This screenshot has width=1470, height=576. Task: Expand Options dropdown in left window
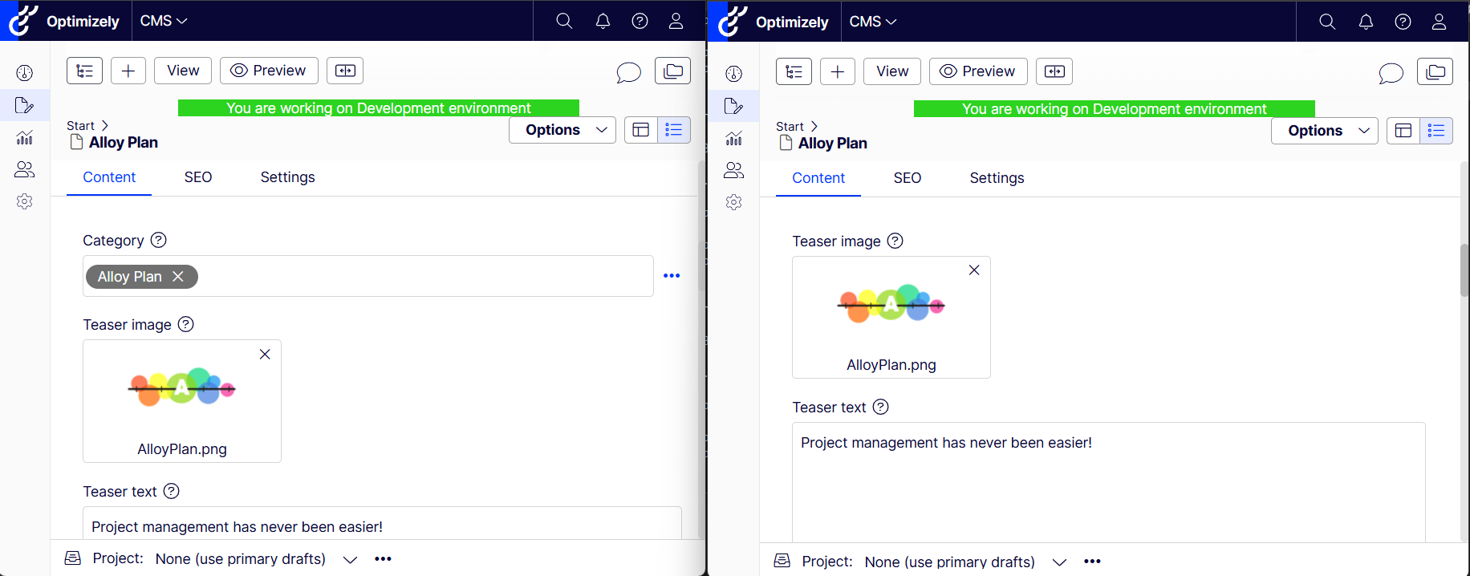[x=562, y=130]
